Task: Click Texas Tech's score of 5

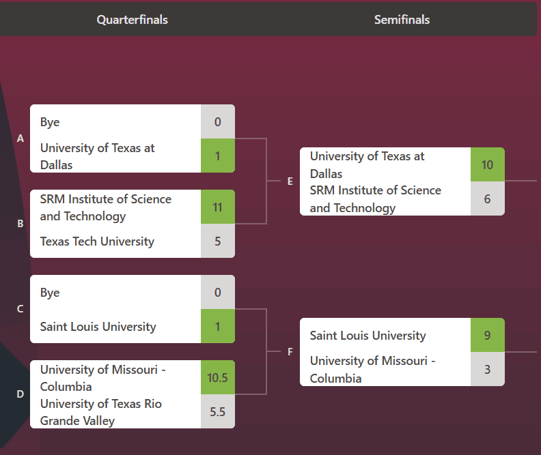Action: pyautogui.click(x=218, y=241)
